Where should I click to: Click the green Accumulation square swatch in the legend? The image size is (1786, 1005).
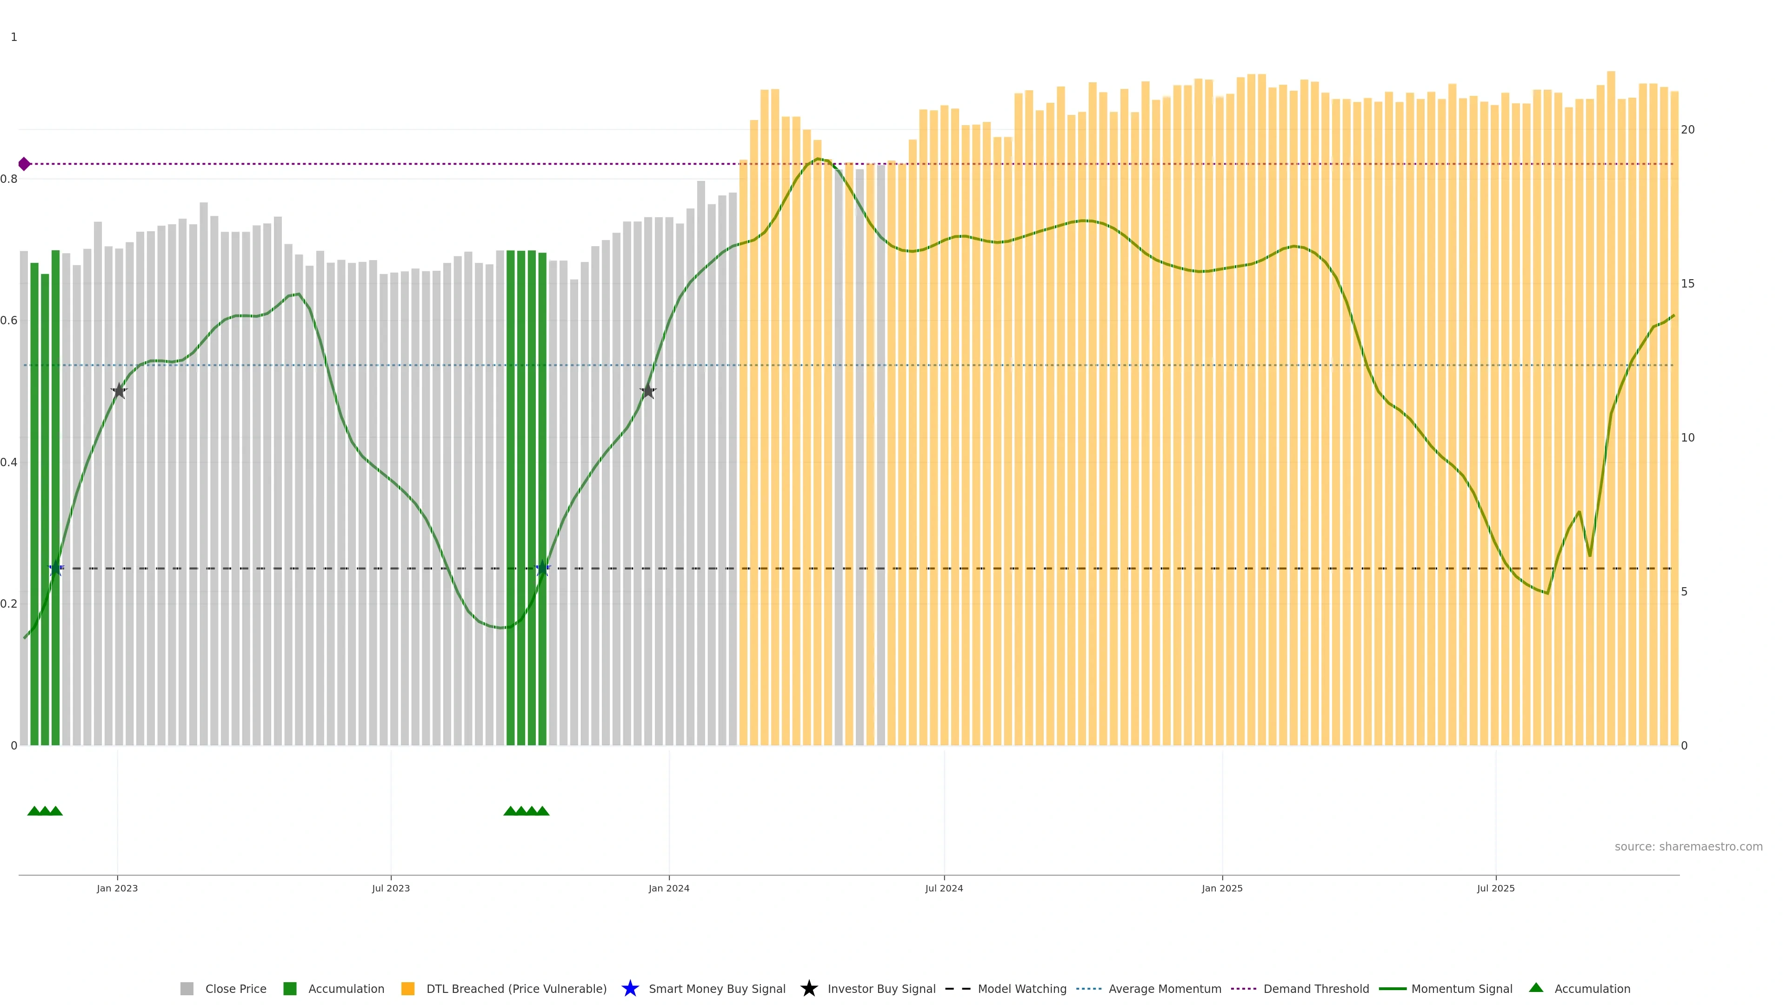coord(290,989)
